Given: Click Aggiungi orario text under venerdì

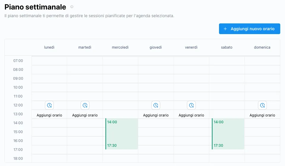Looking at the screenshot, I should [x=191, y=115].
